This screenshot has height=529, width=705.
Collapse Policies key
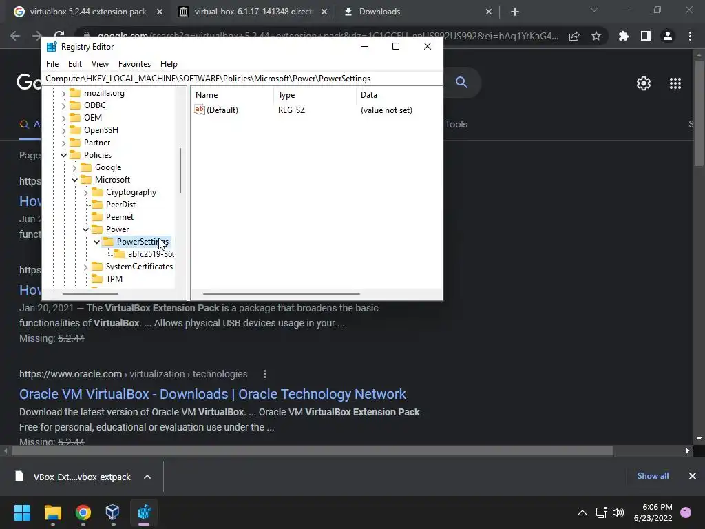63,155
